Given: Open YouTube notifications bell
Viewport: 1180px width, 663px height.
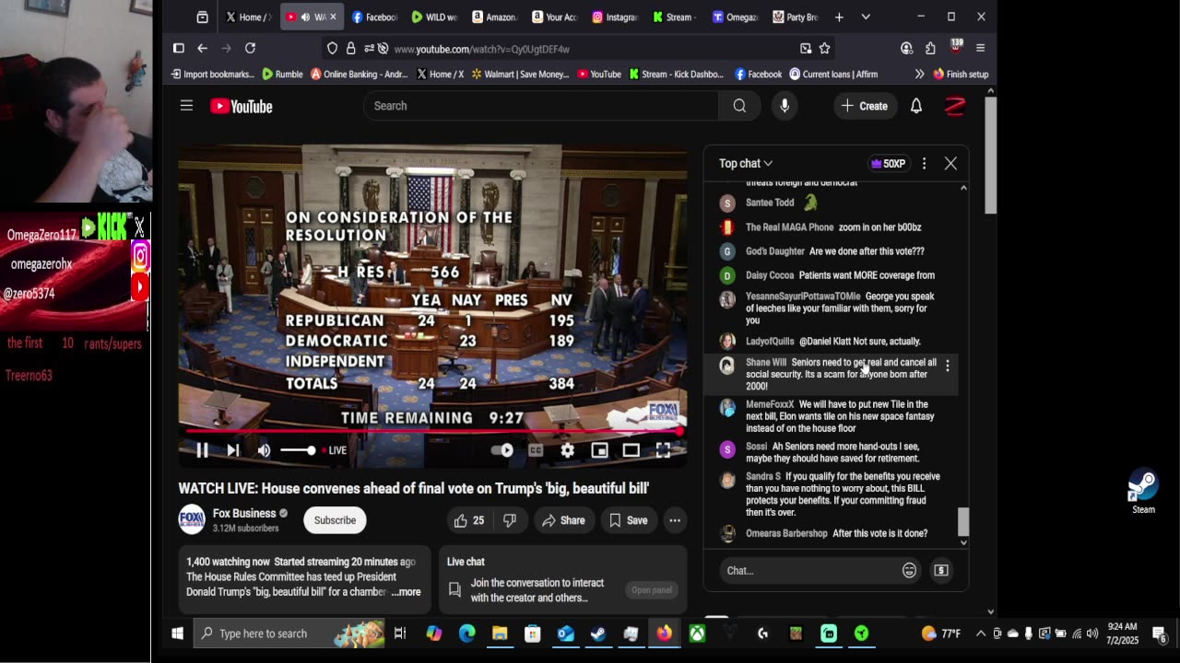Looking at the screenshot, I should tap(916, 106).
